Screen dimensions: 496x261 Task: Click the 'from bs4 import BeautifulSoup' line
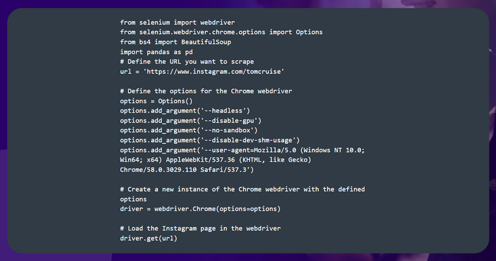tap(175, 42)
